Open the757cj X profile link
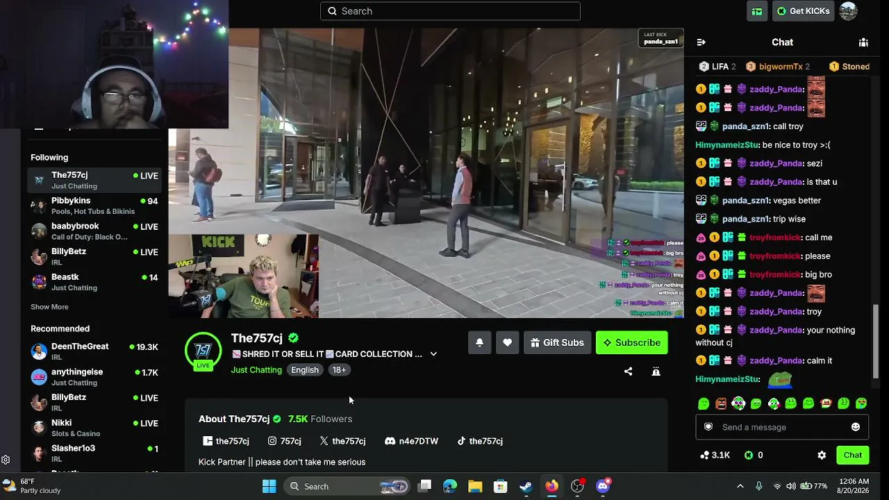 pos(342,441)
